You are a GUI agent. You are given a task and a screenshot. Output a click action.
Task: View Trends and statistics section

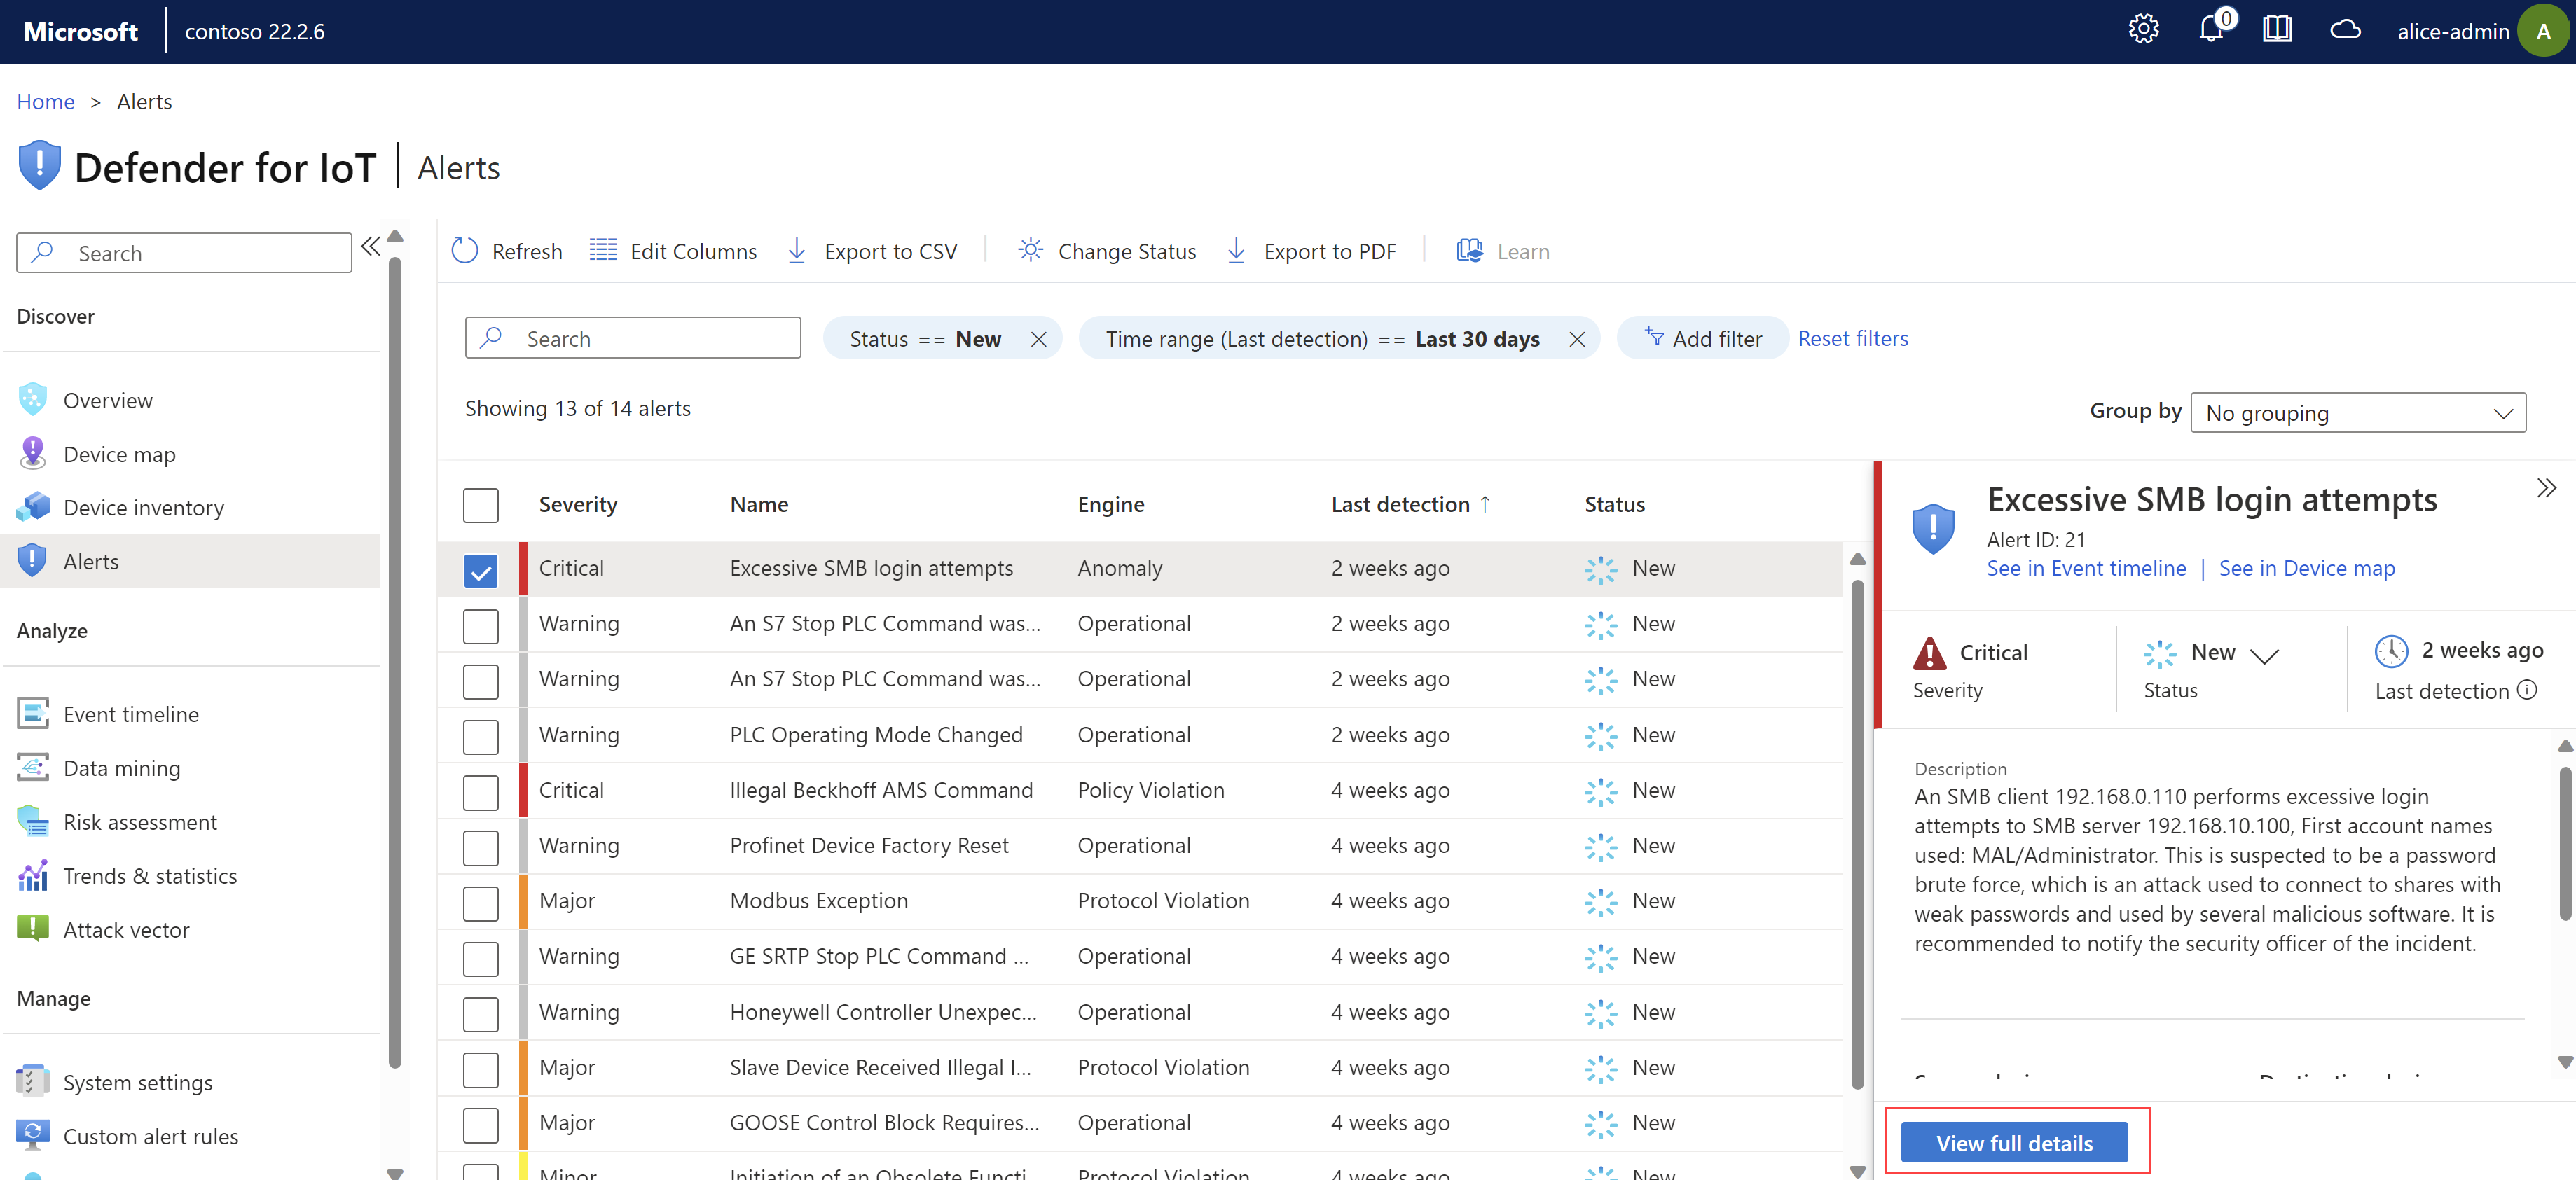click(x=149, y=875)
